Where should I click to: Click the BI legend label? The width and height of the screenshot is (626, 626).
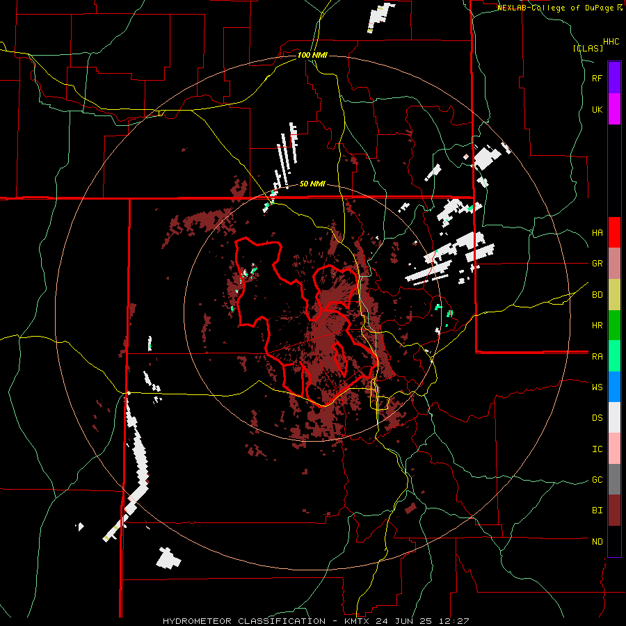coord(597,511)
